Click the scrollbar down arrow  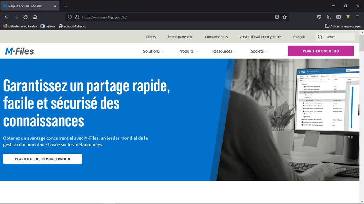tap(362, 201)
